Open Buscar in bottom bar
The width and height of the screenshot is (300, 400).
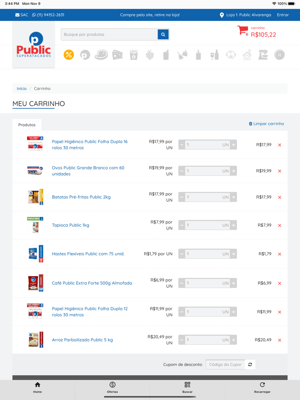click(187, 388)
